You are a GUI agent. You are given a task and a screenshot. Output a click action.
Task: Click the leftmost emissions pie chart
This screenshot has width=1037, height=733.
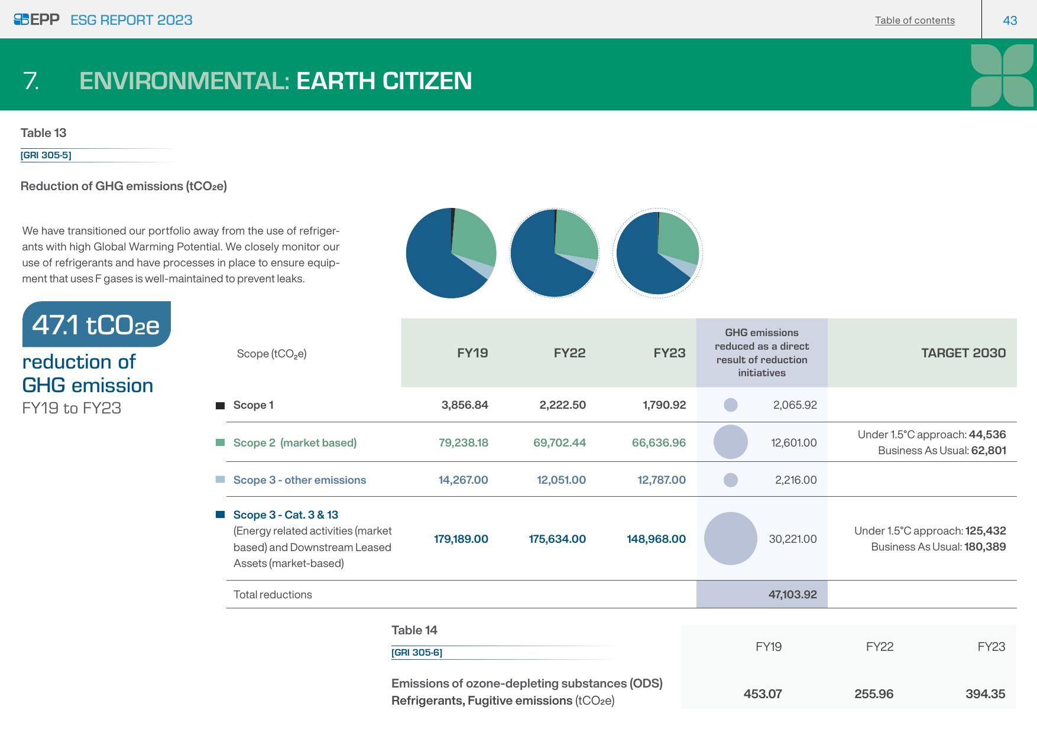tap(451, 253)
